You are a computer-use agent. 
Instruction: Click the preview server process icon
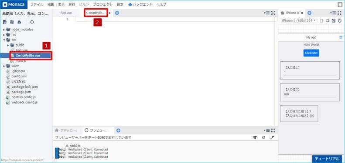pyautogui.click(x=255, y=137)
